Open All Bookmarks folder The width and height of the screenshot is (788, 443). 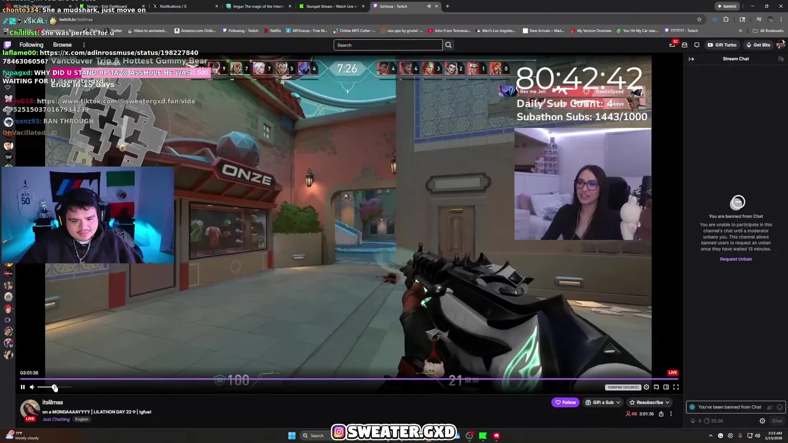[769, 30]
